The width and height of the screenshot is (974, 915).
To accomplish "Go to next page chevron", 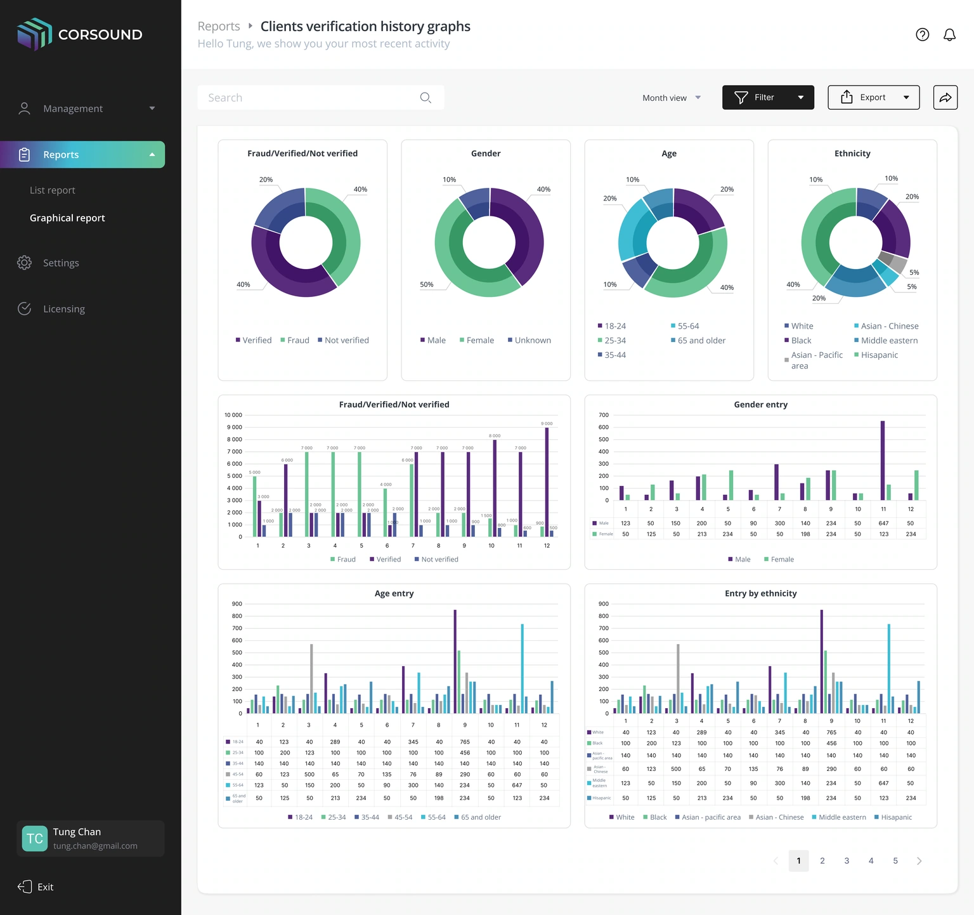I will [919, 861].
